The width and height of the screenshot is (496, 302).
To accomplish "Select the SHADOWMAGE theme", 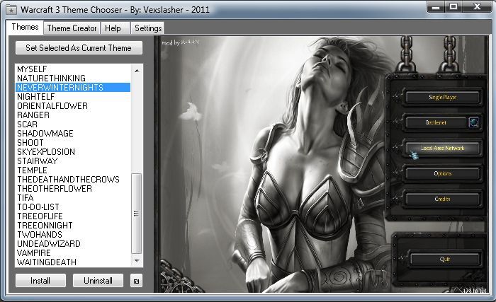I will pos(73,133).
